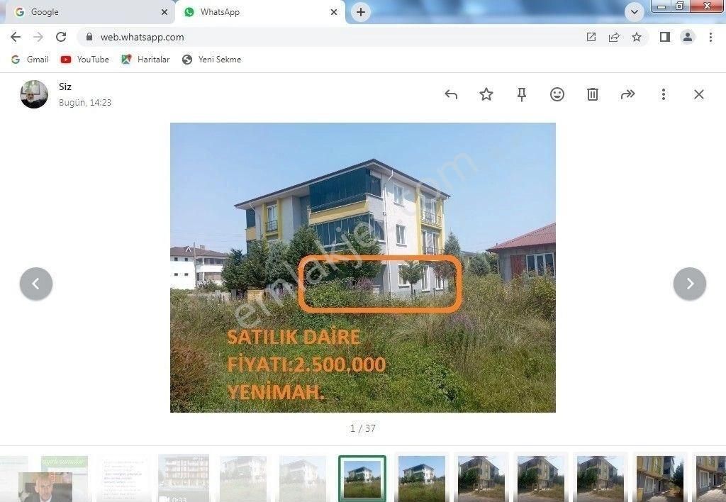This screenshot has height=502, width=726.
Task: Open the tab search dropdown
Action: coord(635,12)
